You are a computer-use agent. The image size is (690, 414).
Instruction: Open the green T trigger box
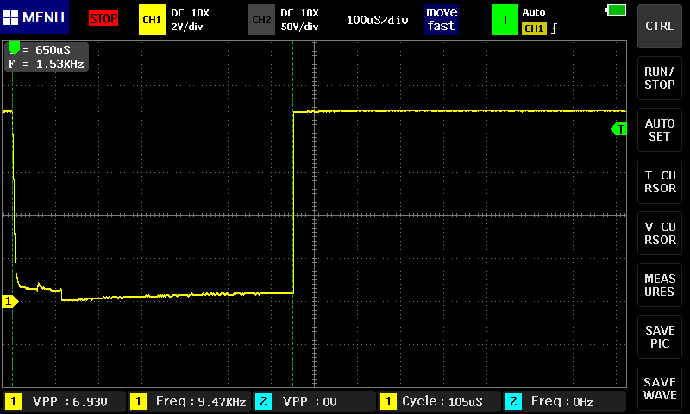coord(505,20)
